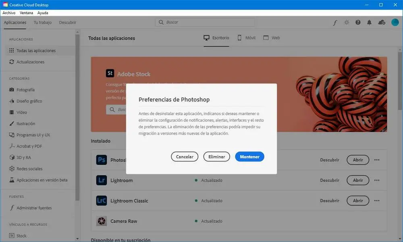Click Descubrir link in Lightroom row
The image size is (403, 242).
pos(330,180)
